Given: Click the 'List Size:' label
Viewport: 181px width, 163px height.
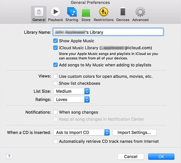Looking at the screenshot, I should pyautogui.click(x=42, y=91).
